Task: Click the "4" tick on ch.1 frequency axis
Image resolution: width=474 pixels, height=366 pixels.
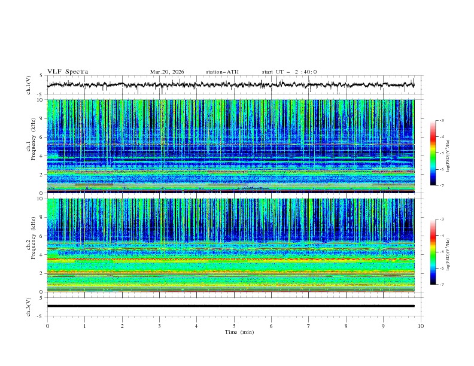Action: click(42, 156)
